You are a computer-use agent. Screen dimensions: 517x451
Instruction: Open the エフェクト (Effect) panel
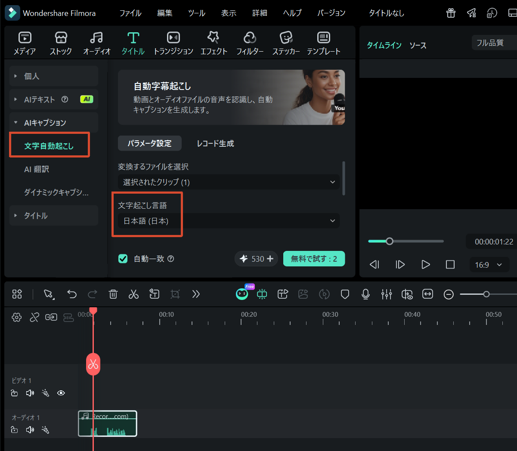point(214,43)
